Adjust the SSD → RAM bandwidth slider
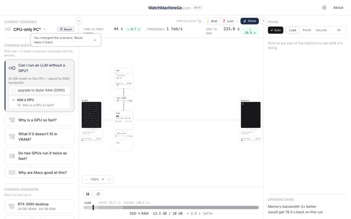The image size is (351, 219). [x=121, y=101]
